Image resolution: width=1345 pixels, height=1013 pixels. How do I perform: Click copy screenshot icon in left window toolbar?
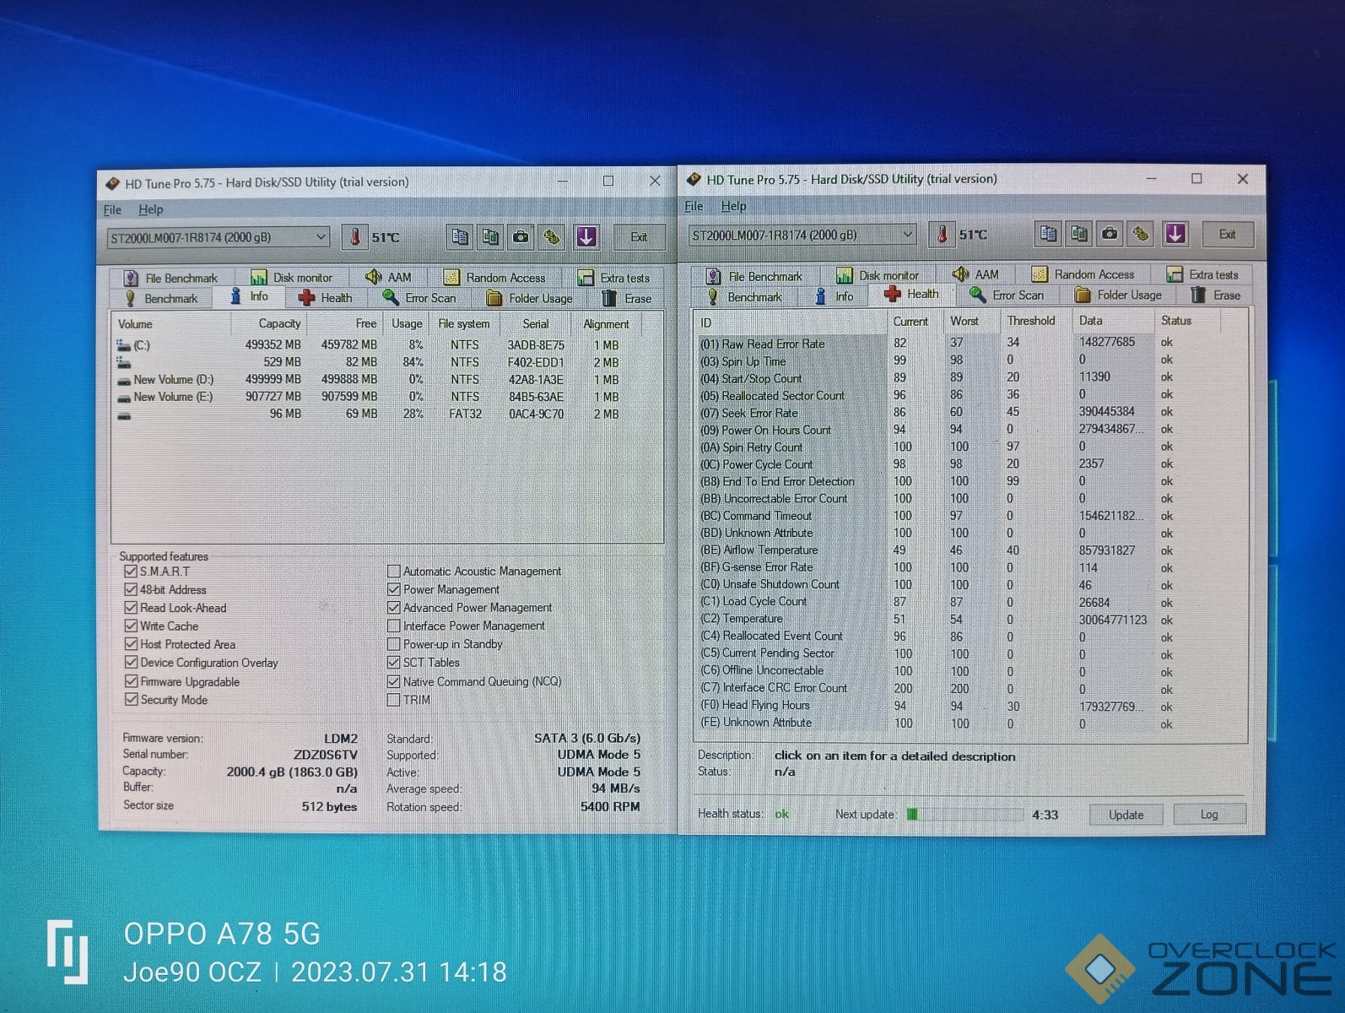click(x=490, y=237)
